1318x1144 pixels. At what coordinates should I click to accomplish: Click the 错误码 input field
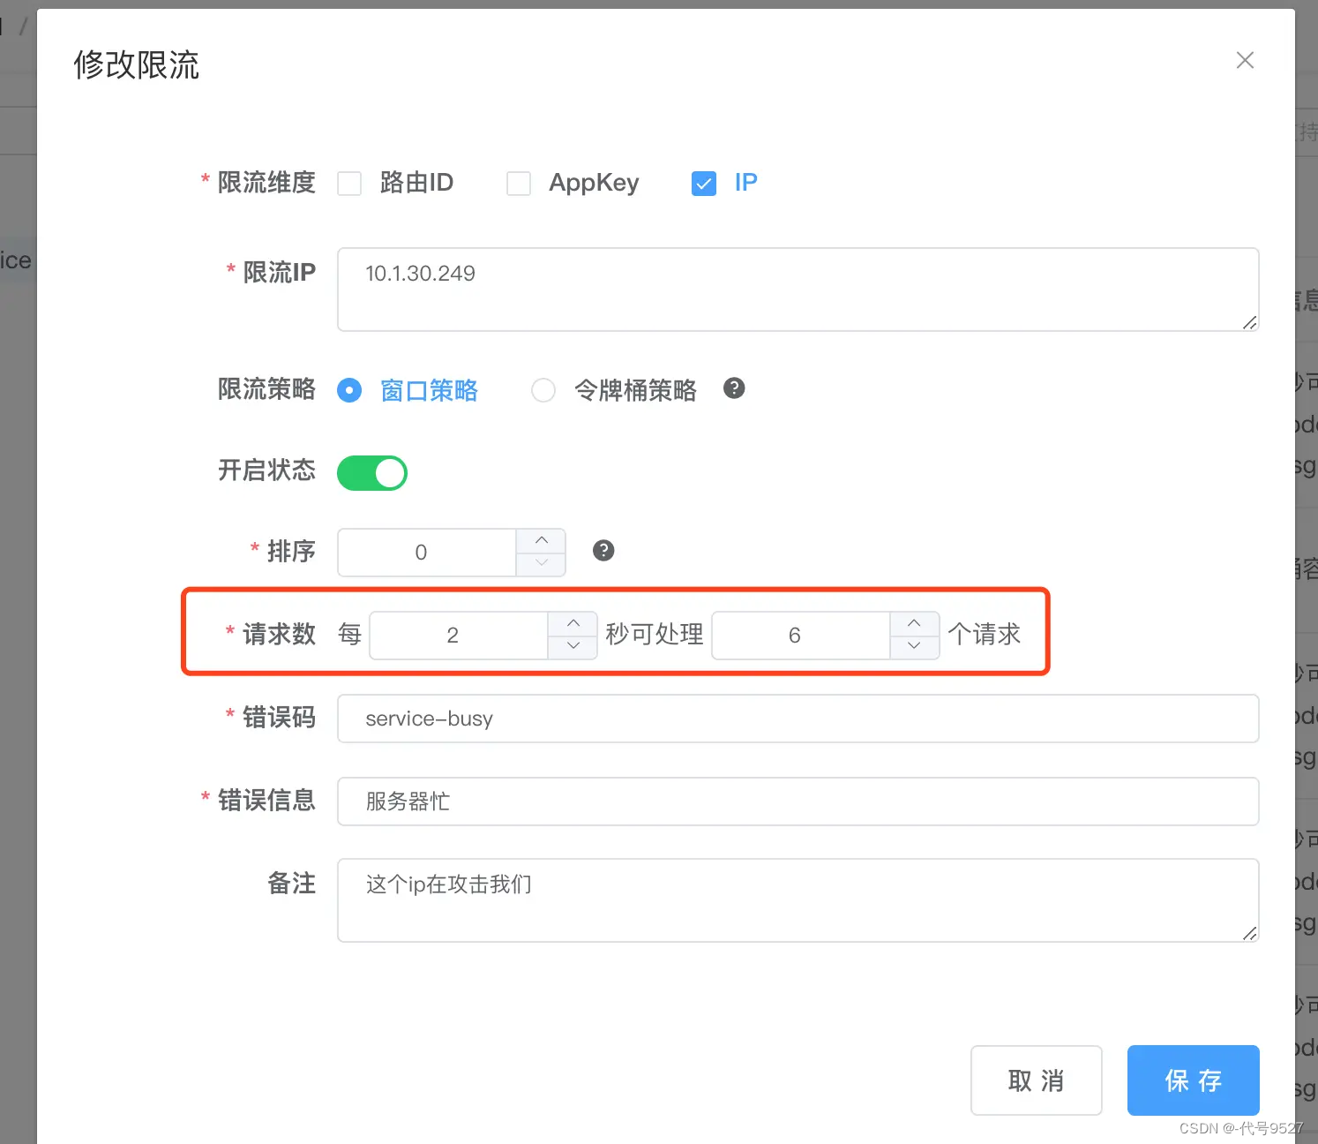pos(798,719)
